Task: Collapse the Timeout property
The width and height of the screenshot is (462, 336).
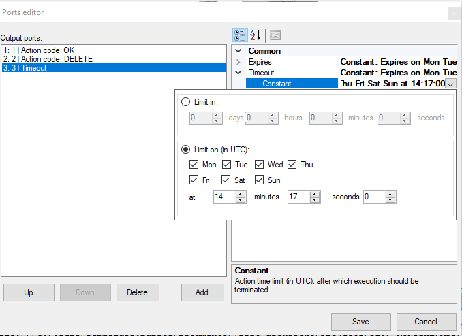Action: [x=238, y=73]
